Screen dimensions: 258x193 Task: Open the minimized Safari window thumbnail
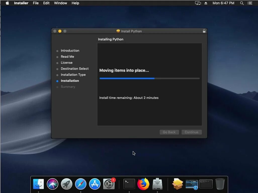(192, 184)
